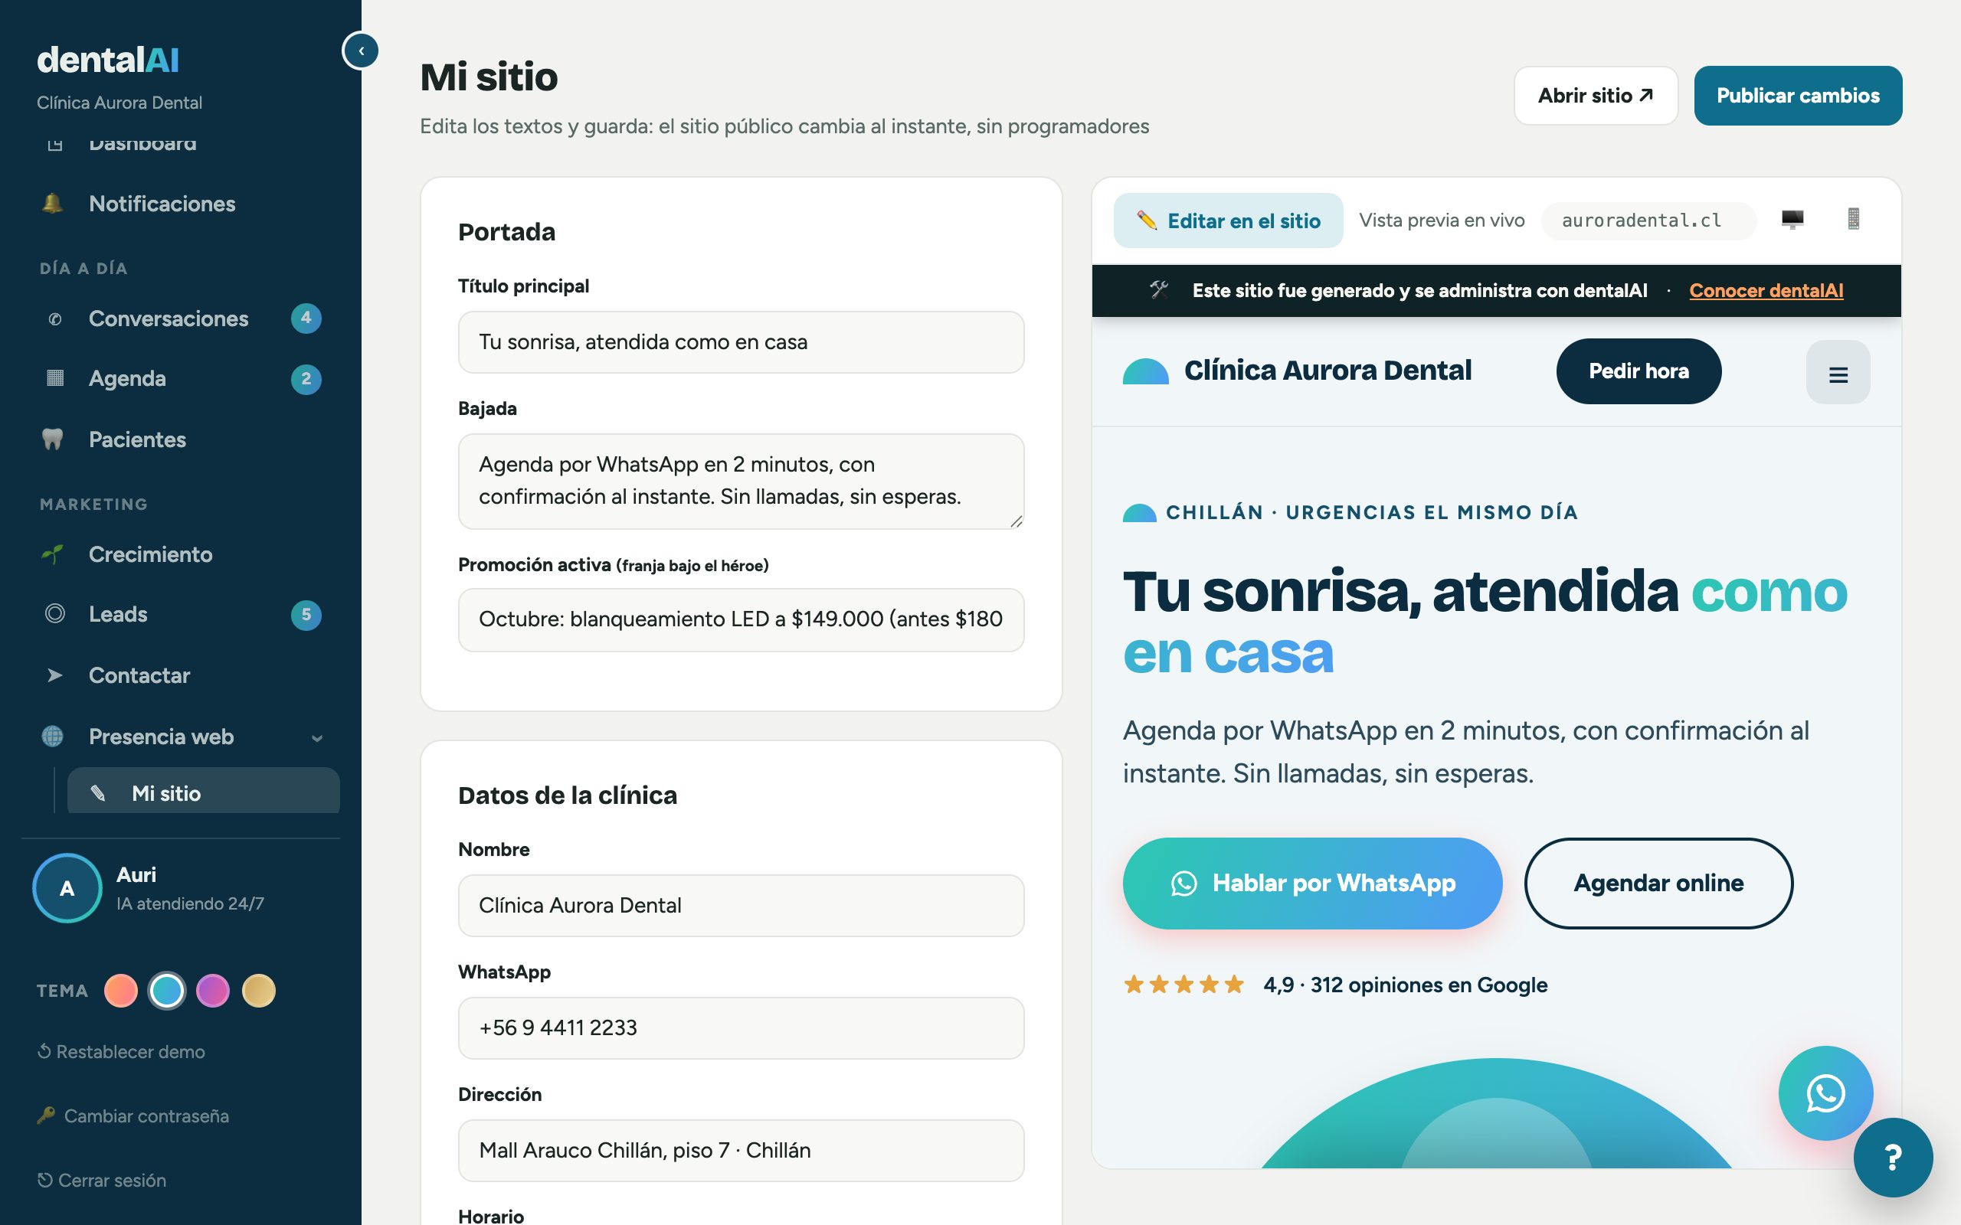Click Publicar cambios button

(x=1797, y=96)
